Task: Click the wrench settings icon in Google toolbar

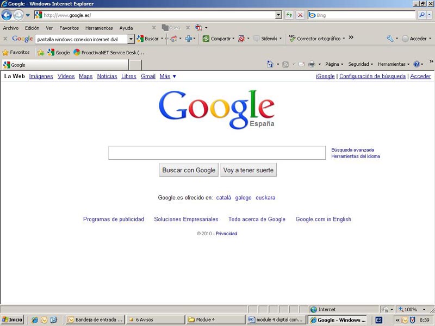Action: click(390, 39)
